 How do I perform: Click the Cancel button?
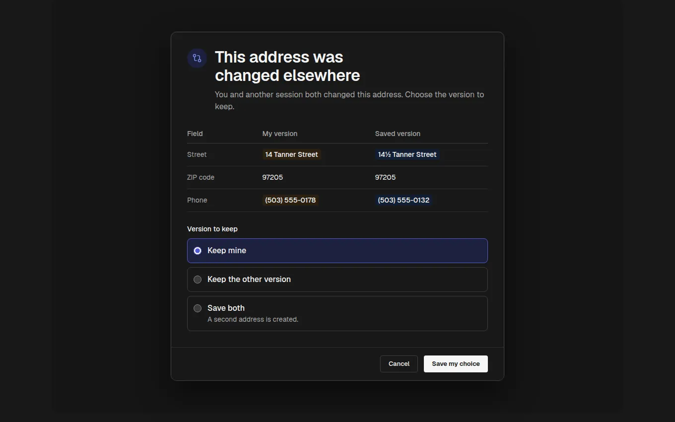pos(399,364)
